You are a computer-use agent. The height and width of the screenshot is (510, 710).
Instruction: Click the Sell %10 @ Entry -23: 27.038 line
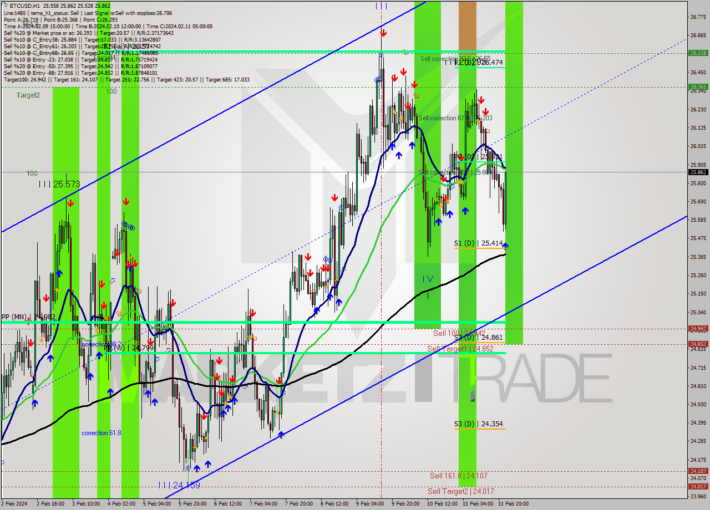tap(80, 59)
